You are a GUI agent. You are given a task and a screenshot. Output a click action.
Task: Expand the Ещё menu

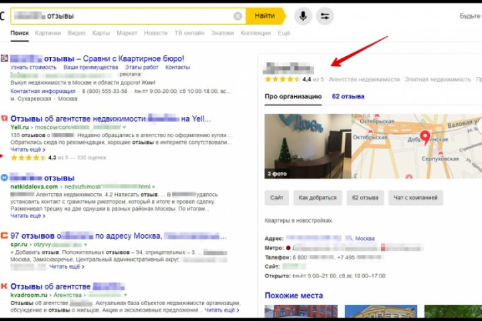pyautogui.click(x=284, y=33)
